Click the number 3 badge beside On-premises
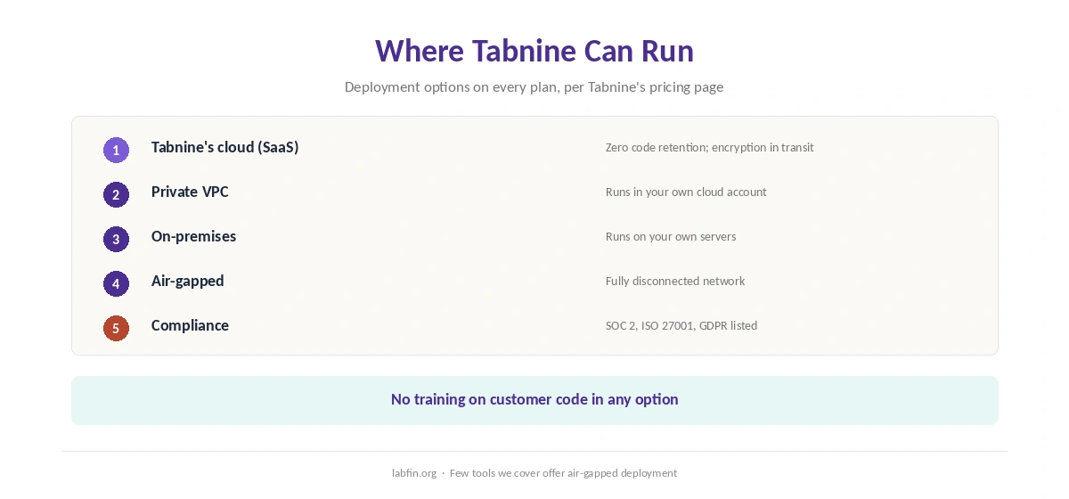 coord(116,239)
